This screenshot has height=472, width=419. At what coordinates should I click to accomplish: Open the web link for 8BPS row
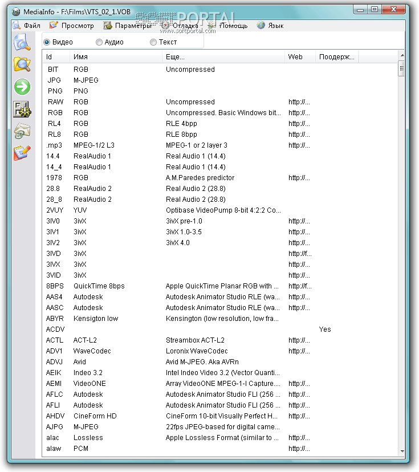(300, 286)
